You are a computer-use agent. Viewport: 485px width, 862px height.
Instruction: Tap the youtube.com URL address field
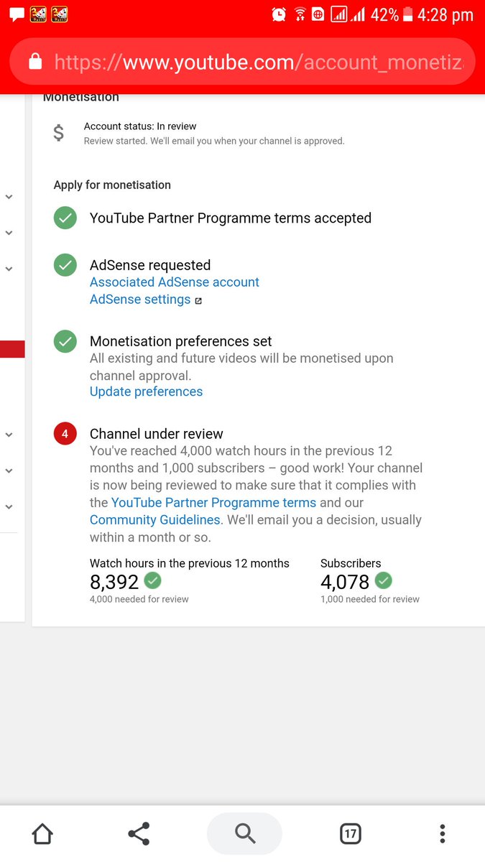point(243,62)
